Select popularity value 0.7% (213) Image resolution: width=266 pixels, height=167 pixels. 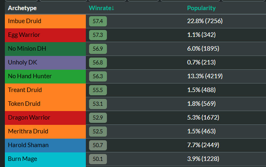[201, 62]
